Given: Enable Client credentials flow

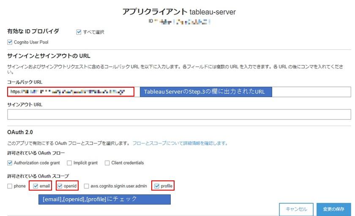Looking at the screenshot, I should point(107,163).
